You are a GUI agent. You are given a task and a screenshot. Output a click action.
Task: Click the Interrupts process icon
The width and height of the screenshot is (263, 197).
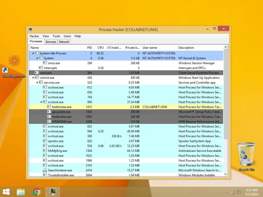point(41,68)
